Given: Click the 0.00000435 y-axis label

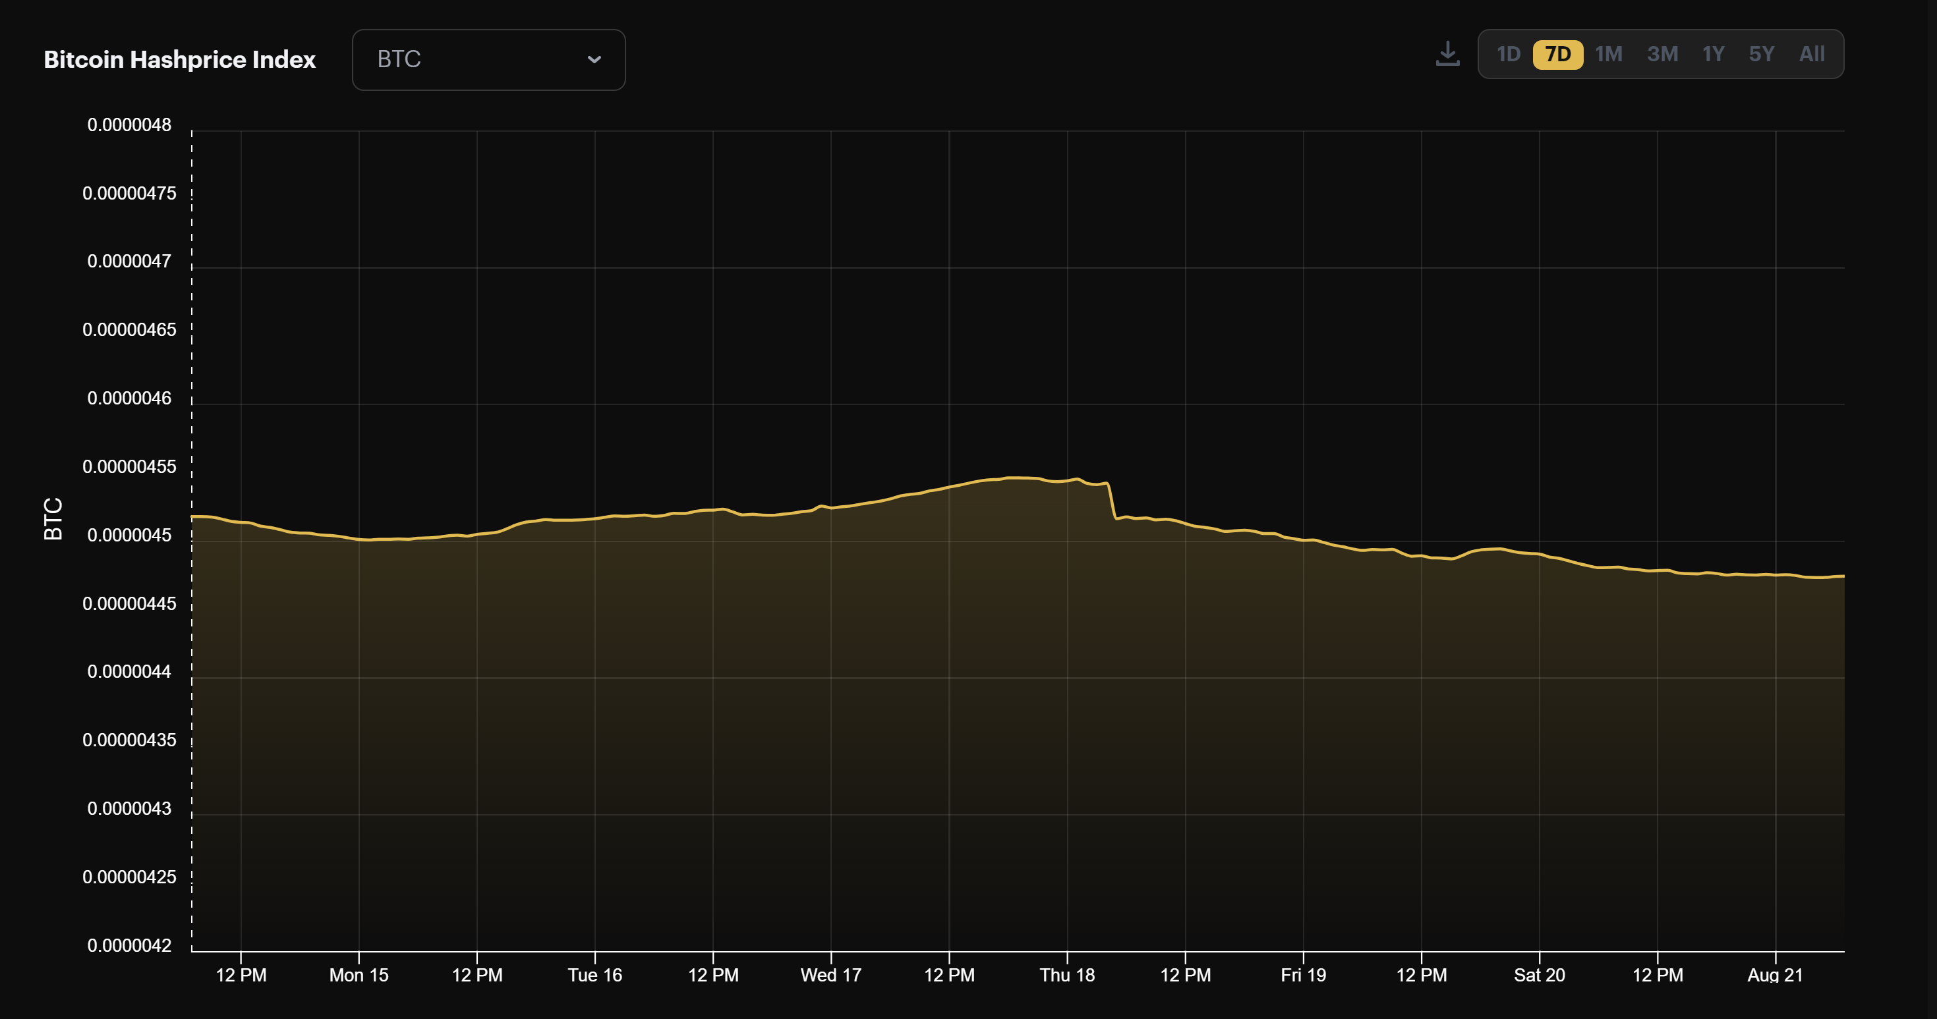Looking at the screenshot, I should pyautogui.click(x=129, y=740).
